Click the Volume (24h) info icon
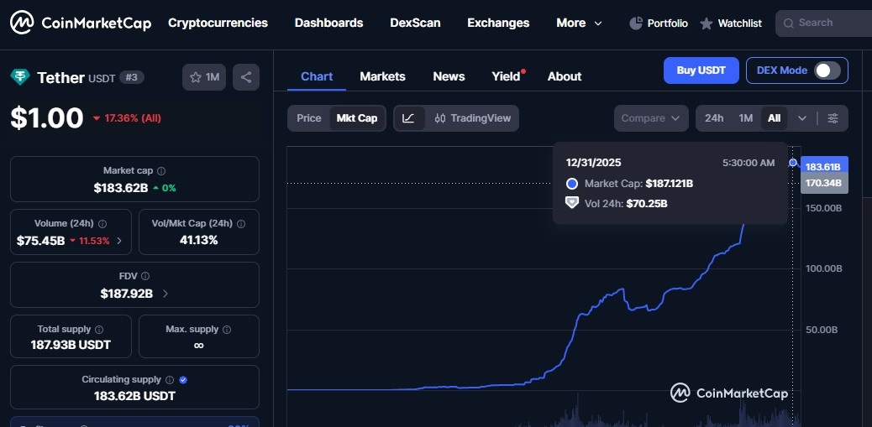872x427 pixels. (102, 224)
